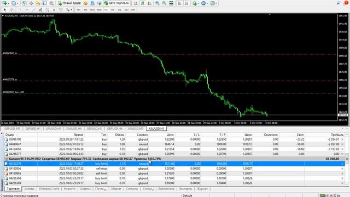Switch to Эксперты tab
The image size is (350, 197).
pyautogui.click(x=185, y=189)
